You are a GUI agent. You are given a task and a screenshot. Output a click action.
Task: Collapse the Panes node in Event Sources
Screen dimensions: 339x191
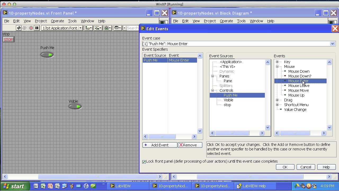click(x=212, y=76)
